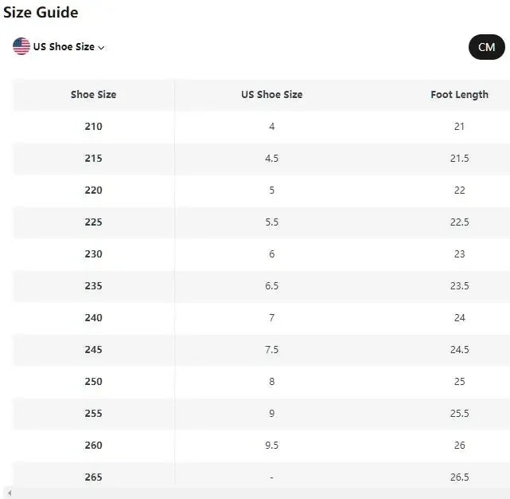This screenshot has height=499, width=510.
Task: Click shoe size 265 in last row
Action: click(93, 477)
